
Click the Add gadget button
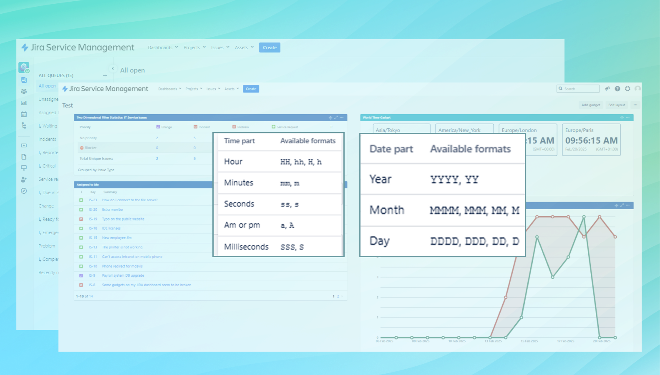[591, 105]
